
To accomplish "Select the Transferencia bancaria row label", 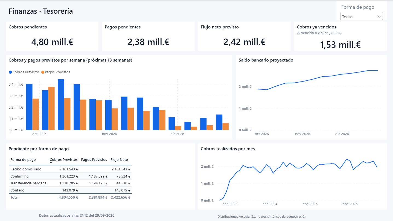I will [28, 183].
